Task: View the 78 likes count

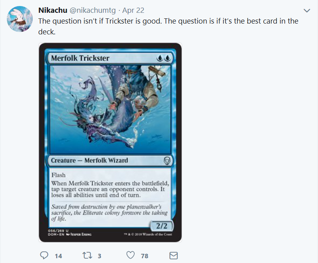Action: click(145, 256)
